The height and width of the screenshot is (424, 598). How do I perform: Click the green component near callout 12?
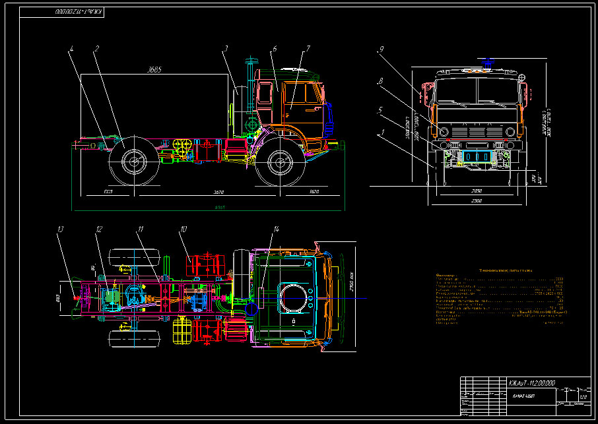tap(112, 297)
